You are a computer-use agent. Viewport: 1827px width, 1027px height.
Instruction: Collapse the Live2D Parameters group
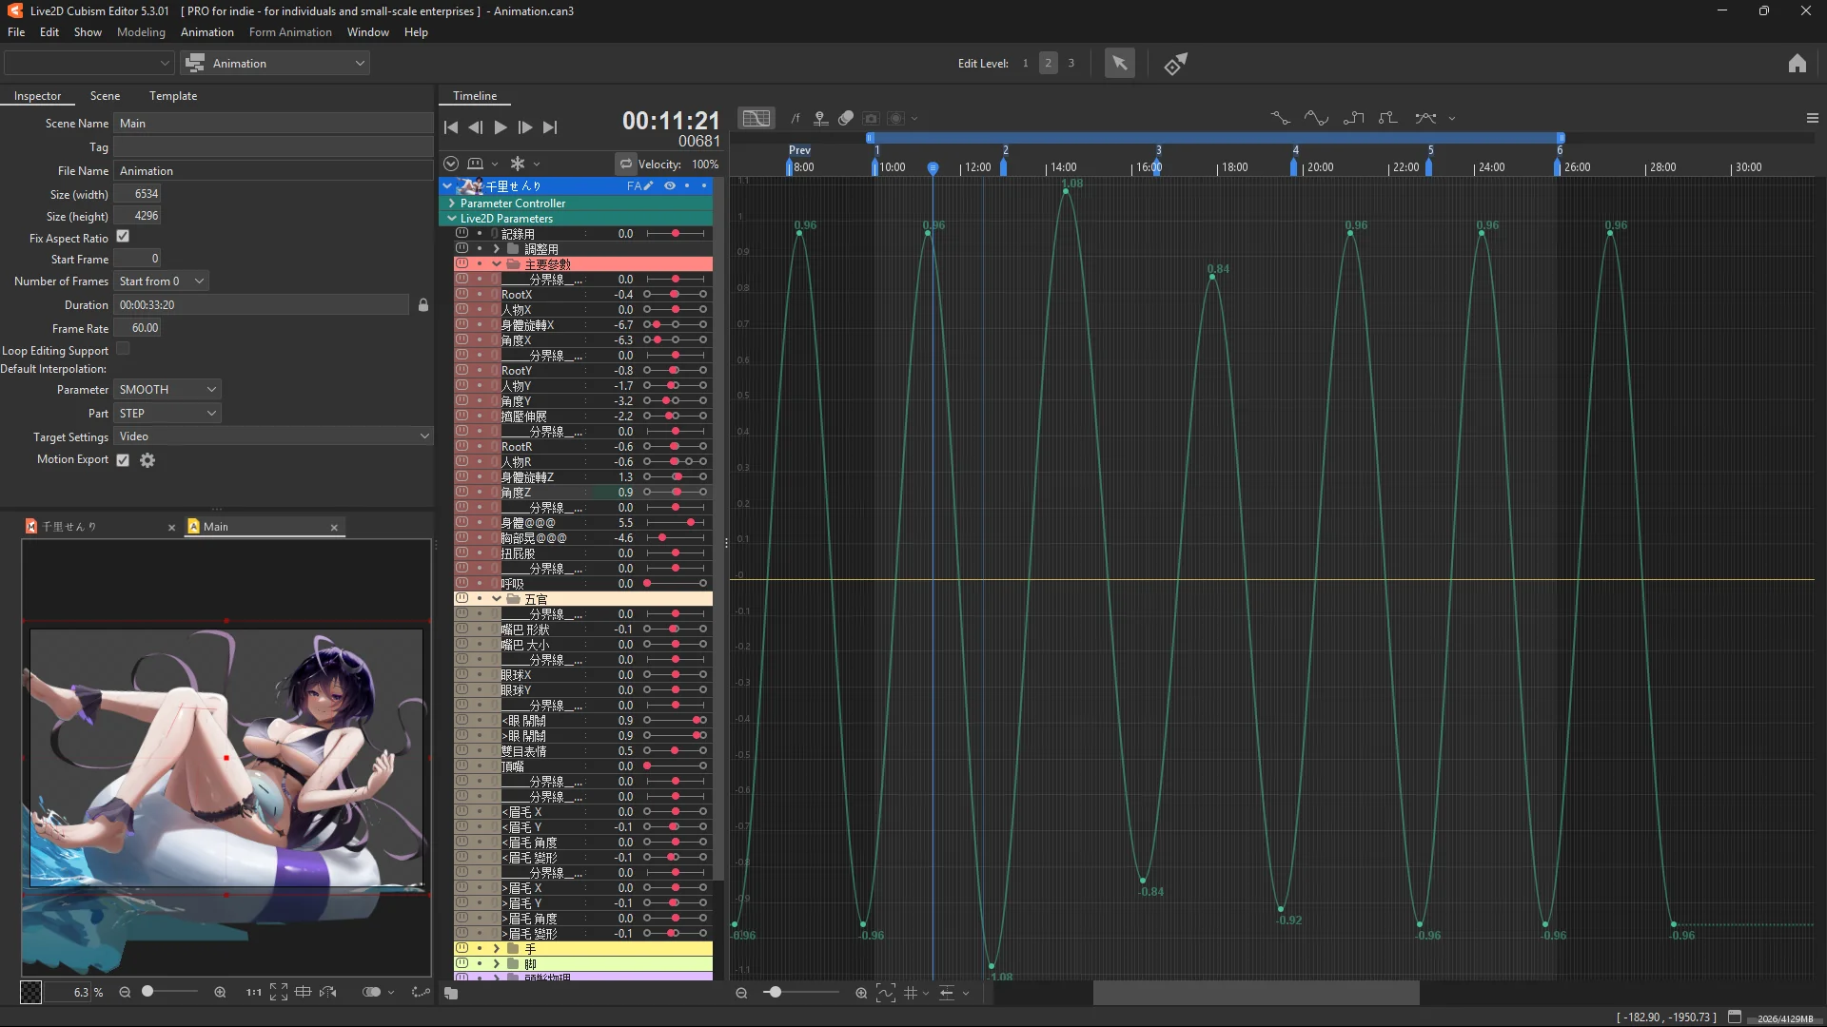[x=452, y=219]
